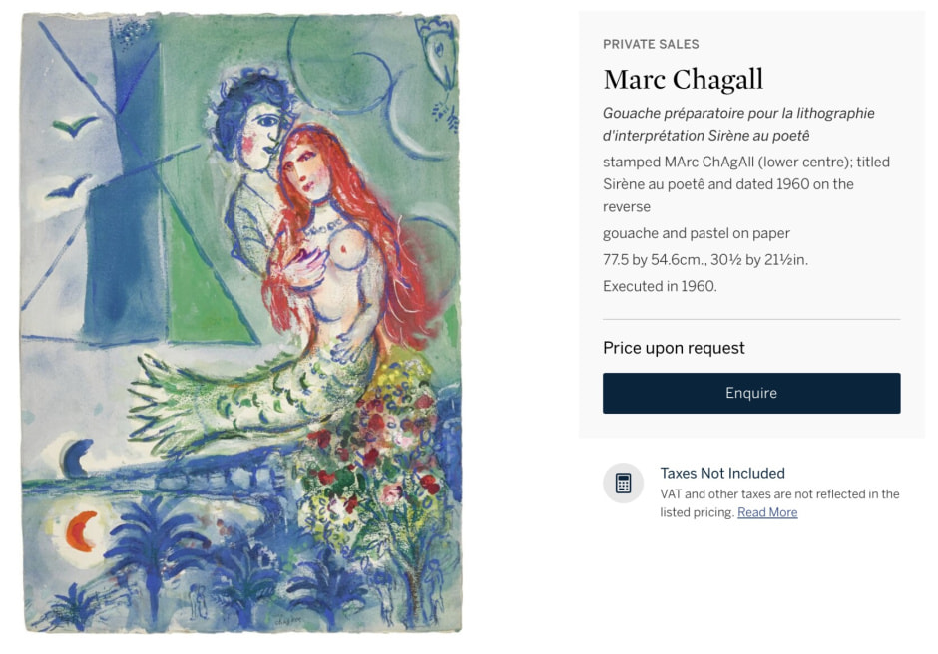
Task: Click the stamped MArc ChAgAll description text
Action: click(x=746, y=184)
